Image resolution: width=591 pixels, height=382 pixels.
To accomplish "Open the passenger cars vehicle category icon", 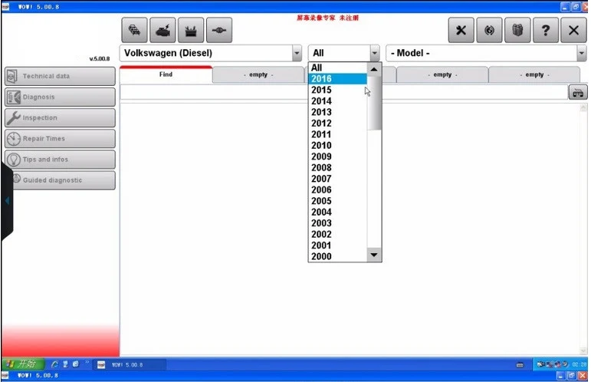I will (134, 30).
